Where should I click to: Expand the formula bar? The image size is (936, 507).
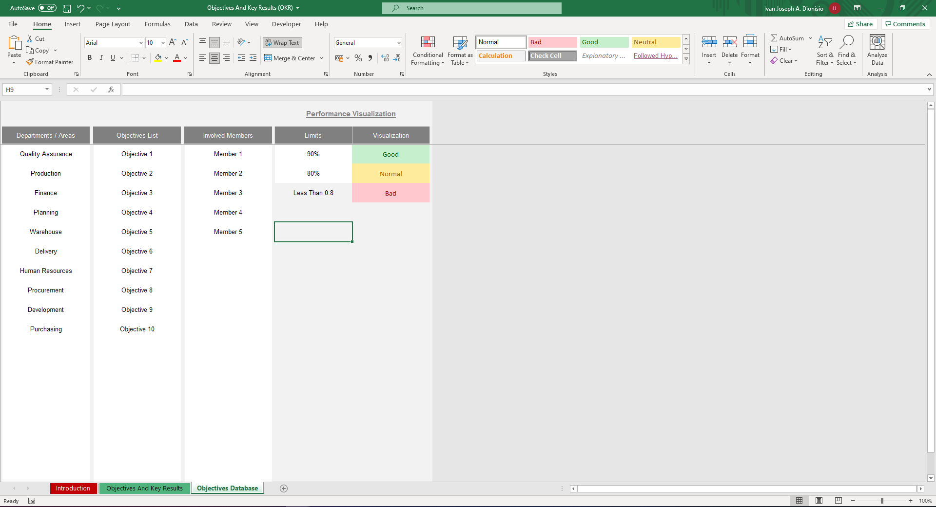point(929,90)
